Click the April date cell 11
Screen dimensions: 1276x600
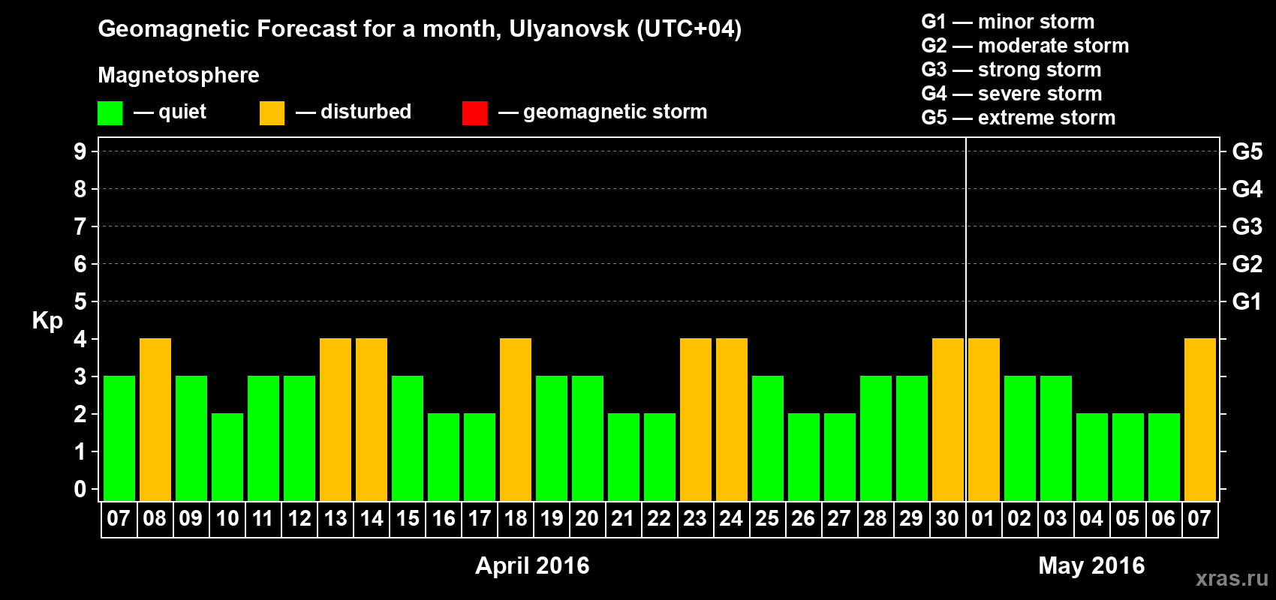coord(263,519)
